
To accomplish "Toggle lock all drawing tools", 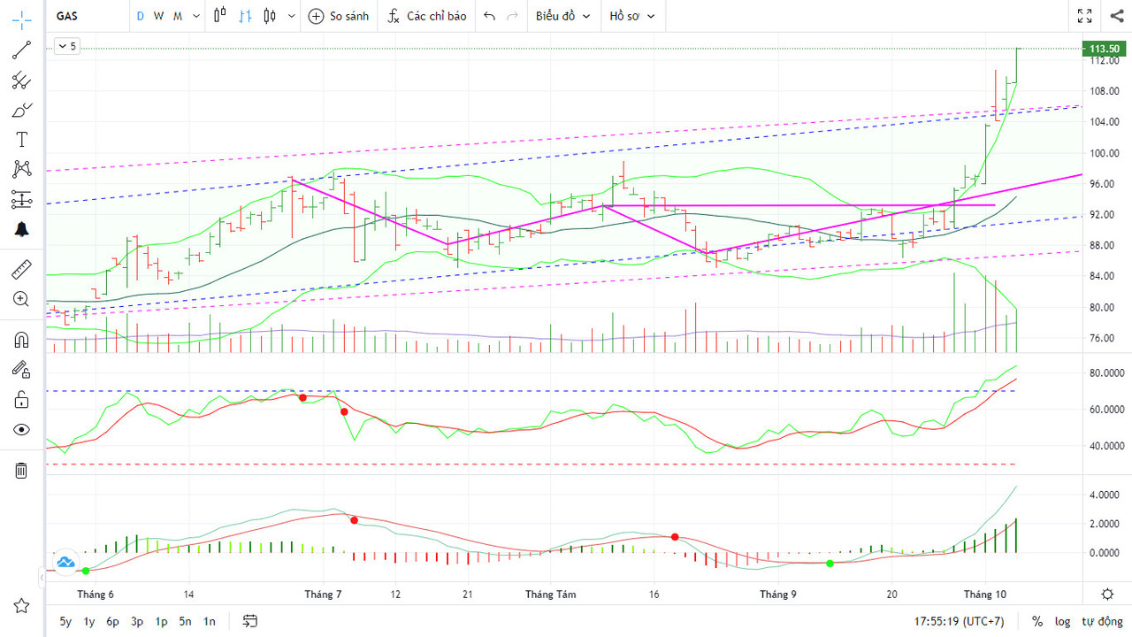I will (x=21, y=399).
